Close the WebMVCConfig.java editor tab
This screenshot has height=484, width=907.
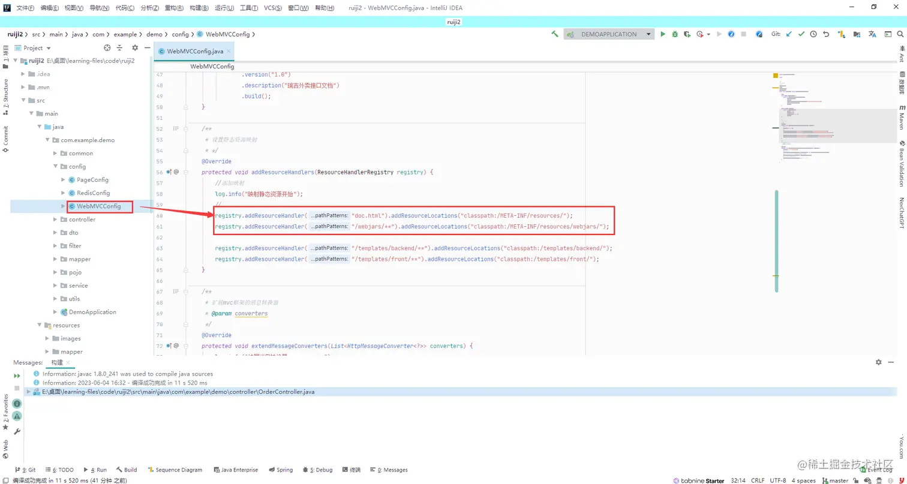click(229, 52)
